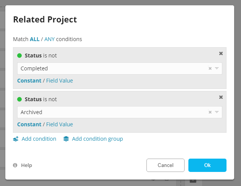
Task: Open the 'Status is not' operator of first condition
Action: [x=50, y=56]
